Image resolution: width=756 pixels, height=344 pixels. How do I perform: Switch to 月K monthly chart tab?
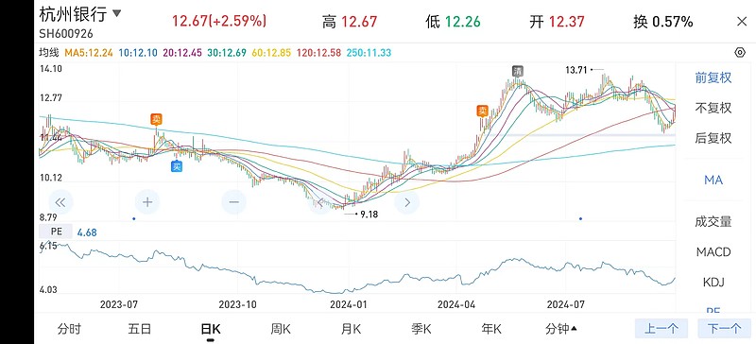click(351, 329)
